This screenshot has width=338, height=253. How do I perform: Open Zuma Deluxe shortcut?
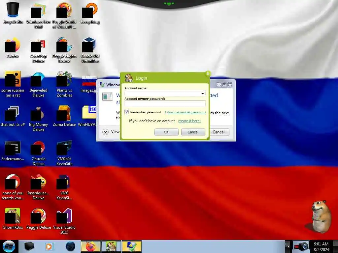(64, 116)
